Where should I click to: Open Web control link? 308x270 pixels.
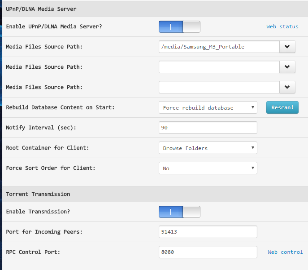pos(285,252)
